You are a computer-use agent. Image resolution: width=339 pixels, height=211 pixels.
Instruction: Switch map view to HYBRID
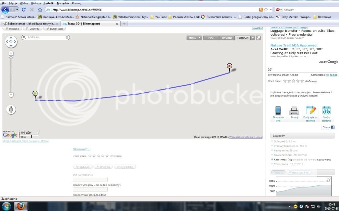click(227, 38)
